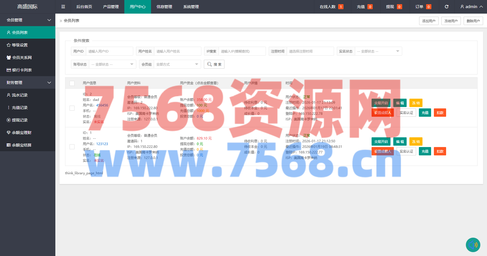Click the round sound widget at bottom right
This screenshot has width=487, height=256.
coord(473,245)
